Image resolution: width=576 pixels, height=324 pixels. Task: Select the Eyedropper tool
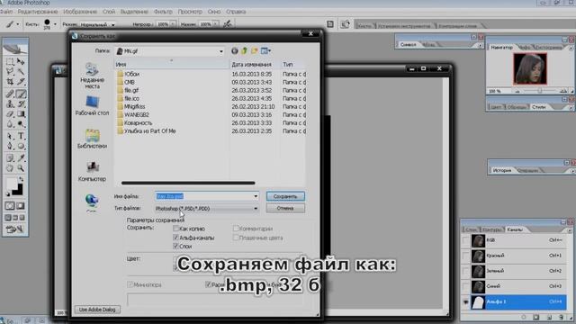coord(21,158)
